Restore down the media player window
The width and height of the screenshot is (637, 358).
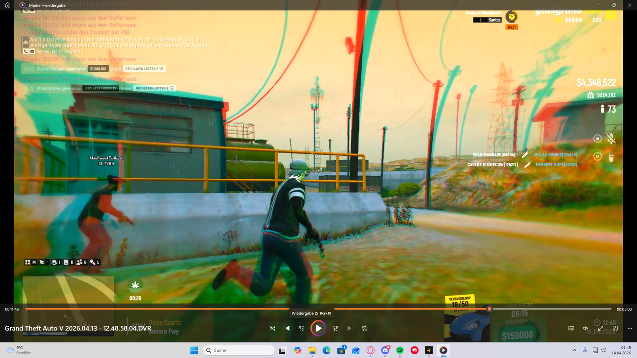[614, 5]
